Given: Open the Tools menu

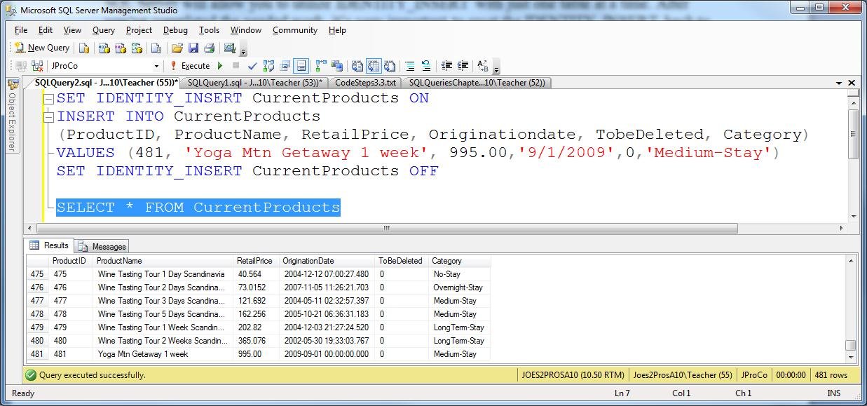Looking at the screenshot, I should pos(209,30).
